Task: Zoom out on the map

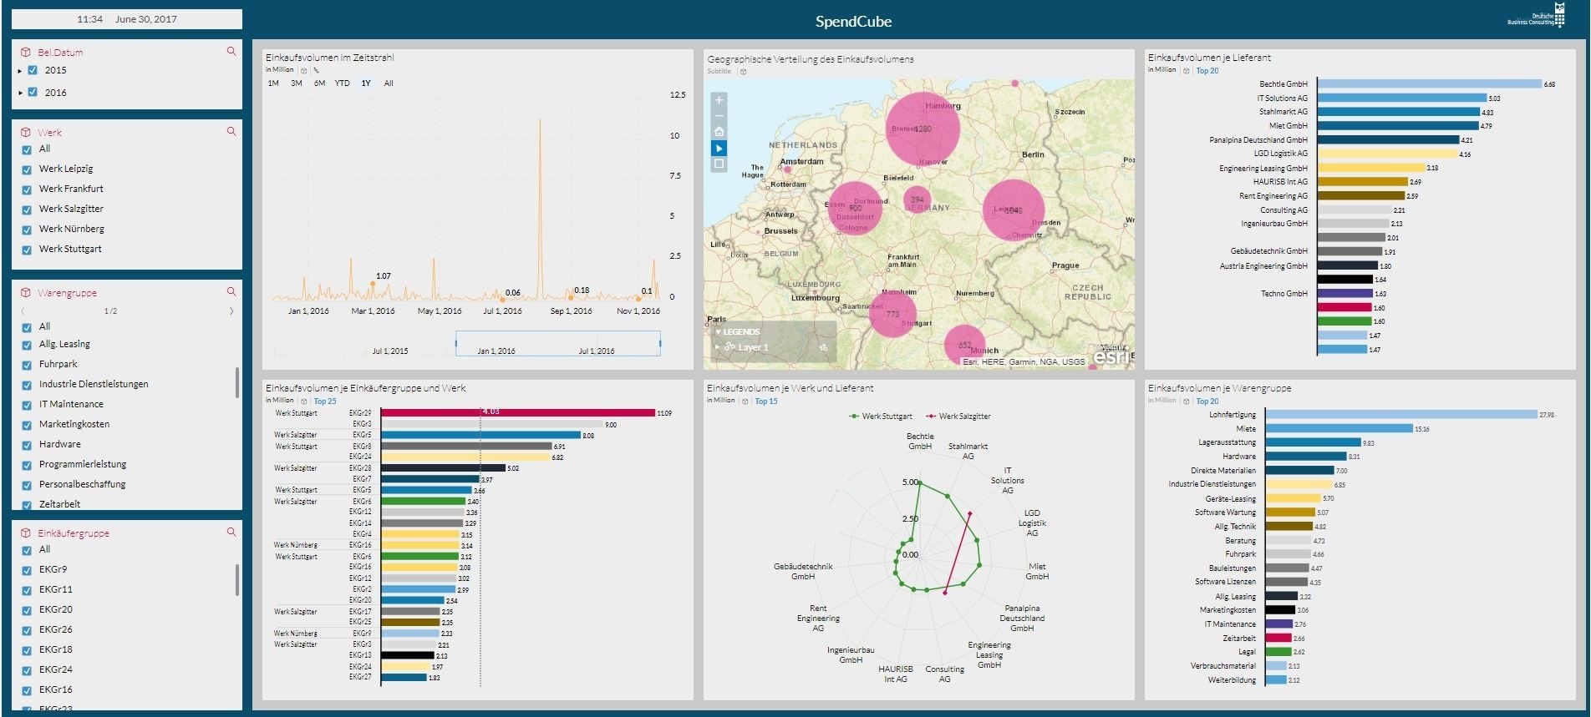Action: [x=719, y=115]
